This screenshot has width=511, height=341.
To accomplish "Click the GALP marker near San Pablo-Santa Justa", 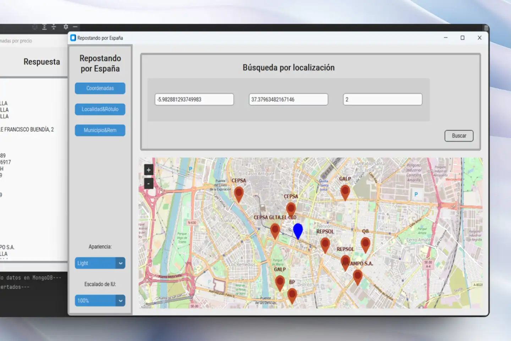I will (x=345, y=193).
